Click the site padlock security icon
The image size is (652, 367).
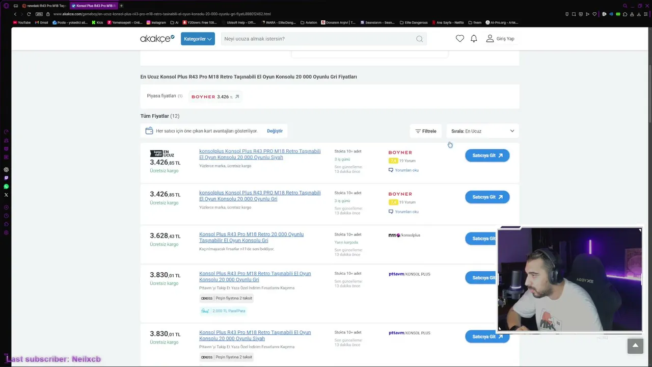48,14
